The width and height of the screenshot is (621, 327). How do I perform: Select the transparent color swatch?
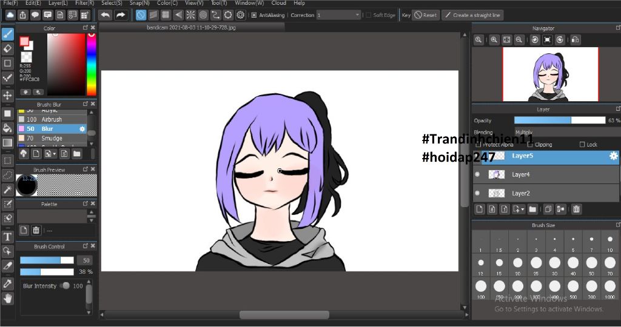click(27, 58)
